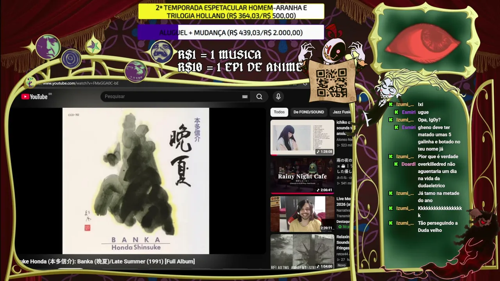Click the Kick badge beside 'Pior que é verdade'
Screen dimensions: 500x281
(x=391, y=157)
